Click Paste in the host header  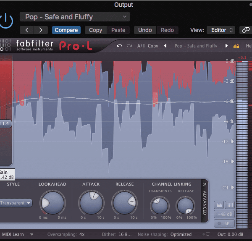pos(118,30)
